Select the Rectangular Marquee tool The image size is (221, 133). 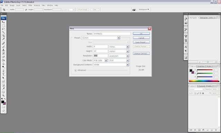3,26
